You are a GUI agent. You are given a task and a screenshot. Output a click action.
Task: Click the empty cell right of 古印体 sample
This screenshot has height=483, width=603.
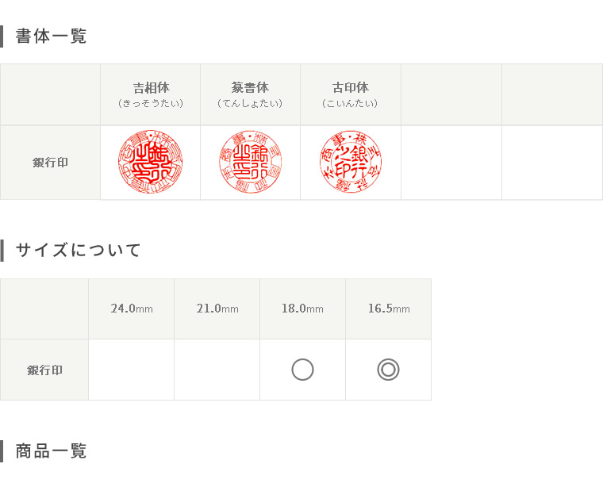(x=451, y=163)
